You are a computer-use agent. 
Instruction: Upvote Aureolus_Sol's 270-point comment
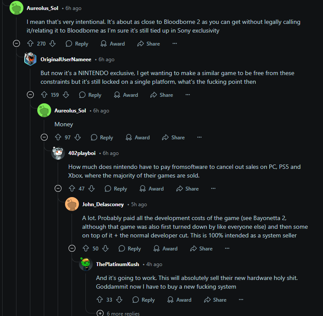click(30, 43)
